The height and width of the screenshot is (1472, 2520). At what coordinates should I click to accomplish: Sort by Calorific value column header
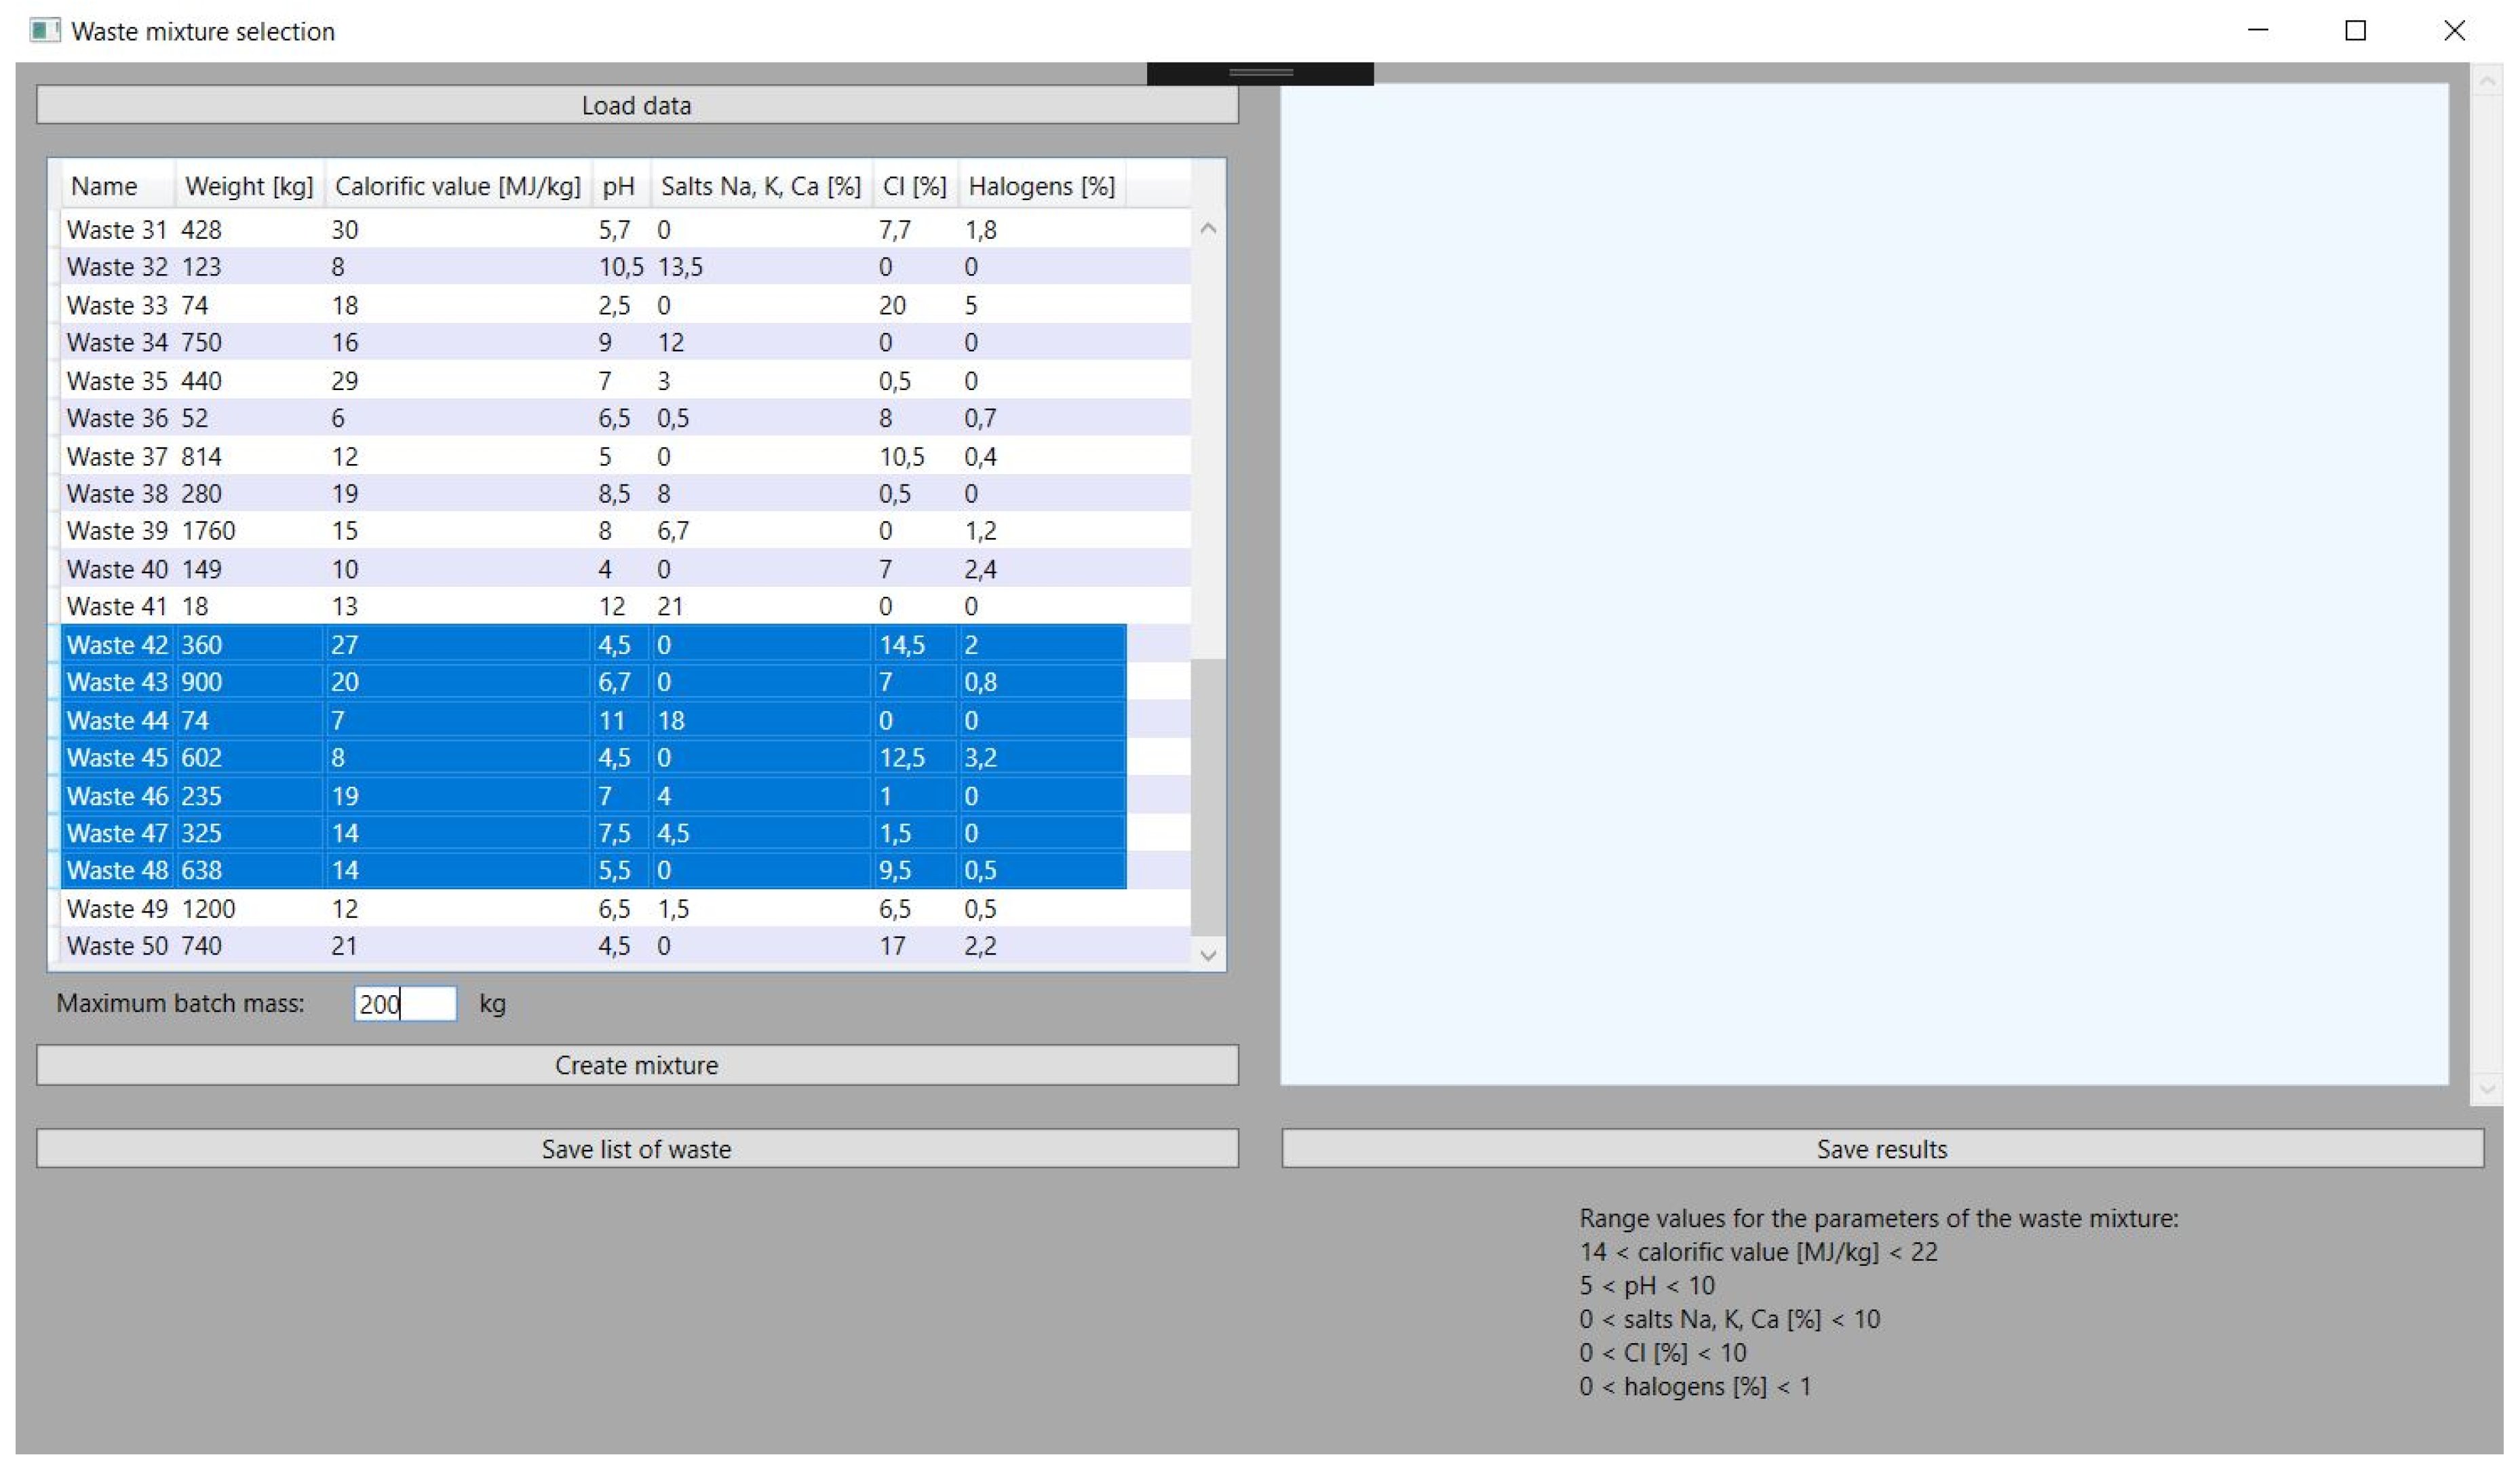(x=457, y=186)
